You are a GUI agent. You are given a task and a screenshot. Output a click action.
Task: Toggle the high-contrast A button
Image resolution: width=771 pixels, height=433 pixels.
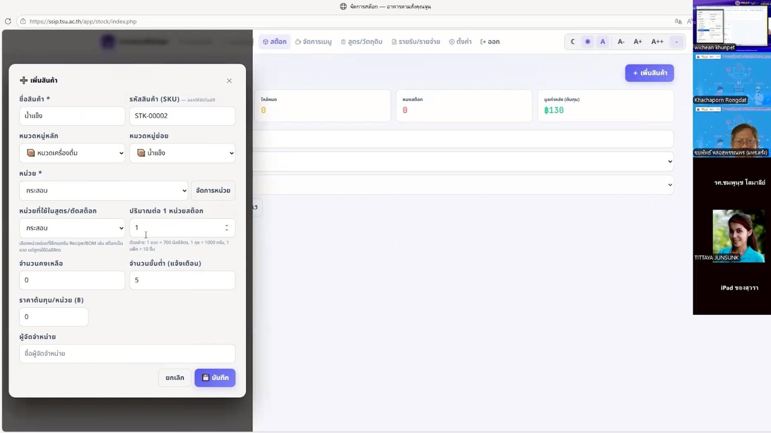point(602,42)
